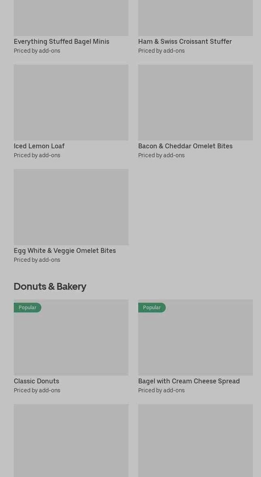Open Bagel with Cream Cheese Spread title

(x=189, y=381)
